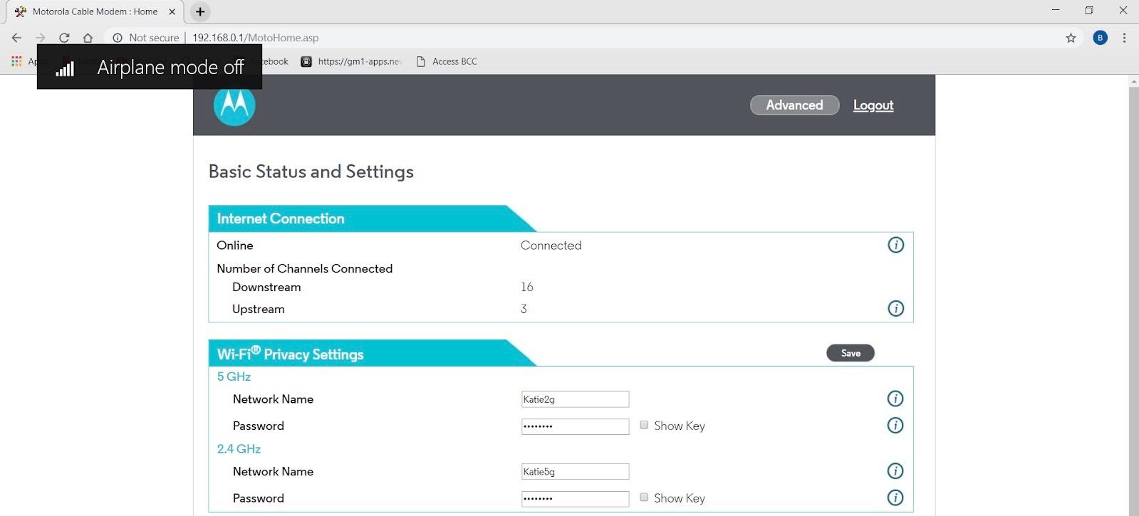Viewport: 1139px width, 516px height.
Task: Log out via the Logout link
Action: click(873, 105)
